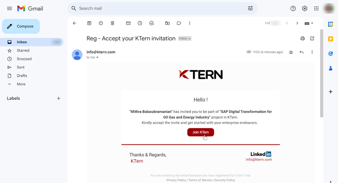Open the Security Policy link
338x183 pixels.
[224, 180]
